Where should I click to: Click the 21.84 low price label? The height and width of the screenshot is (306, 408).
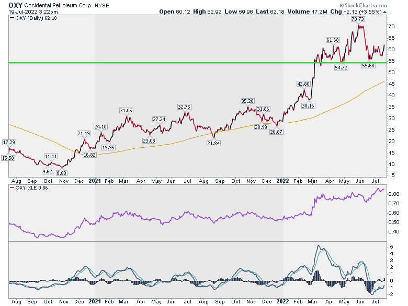click(213, 143)
